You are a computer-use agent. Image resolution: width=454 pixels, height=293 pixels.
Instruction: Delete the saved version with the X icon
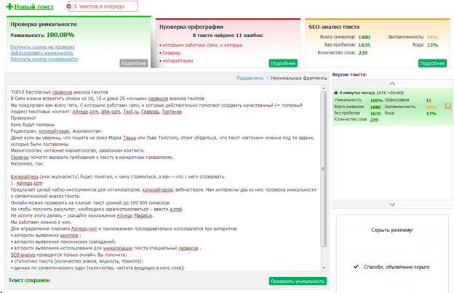coord(447,106)
